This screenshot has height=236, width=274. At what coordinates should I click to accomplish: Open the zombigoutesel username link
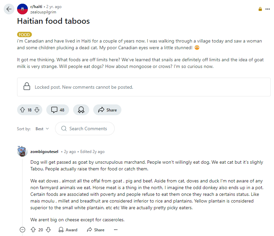pyautogui.click(x=44, y=152)
